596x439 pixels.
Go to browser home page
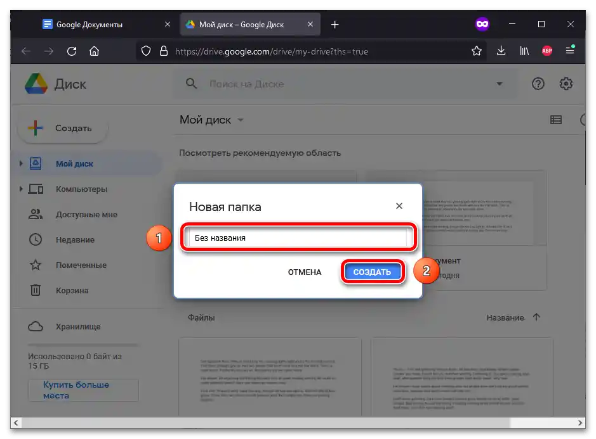coord(95,51)
